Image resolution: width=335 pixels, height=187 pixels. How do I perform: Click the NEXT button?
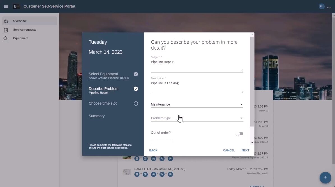pyautogui.click(x=245, y=150)
